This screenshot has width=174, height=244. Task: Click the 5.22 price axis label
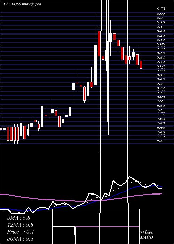(161, 88)
